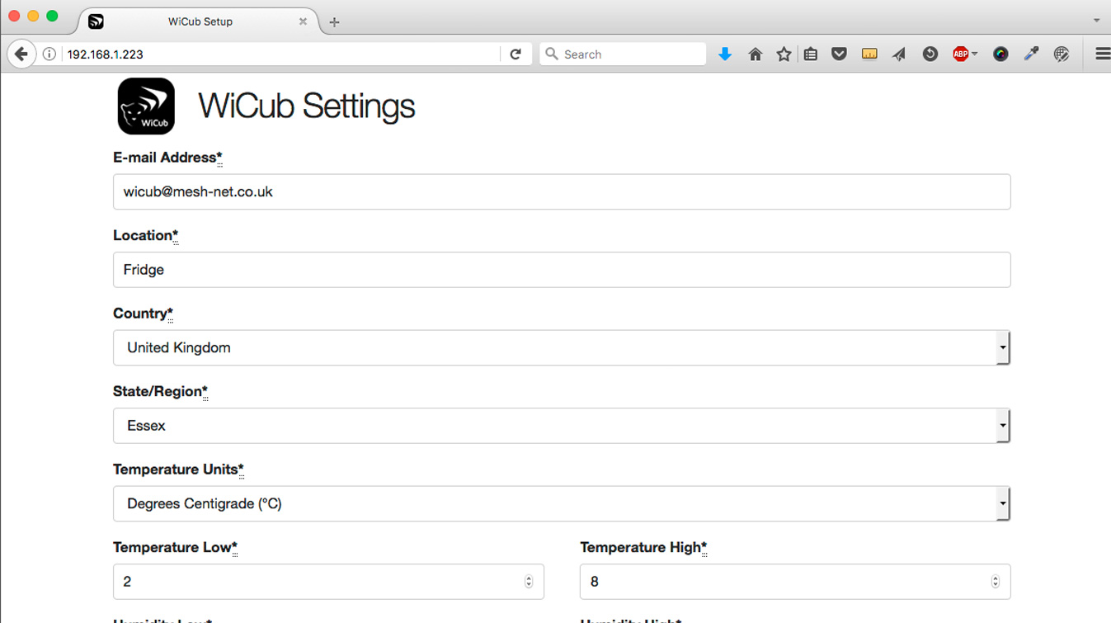This screenshot has height=623, width=1111.
Task: Bookmark this page with star icon
Action: point(784,54)
